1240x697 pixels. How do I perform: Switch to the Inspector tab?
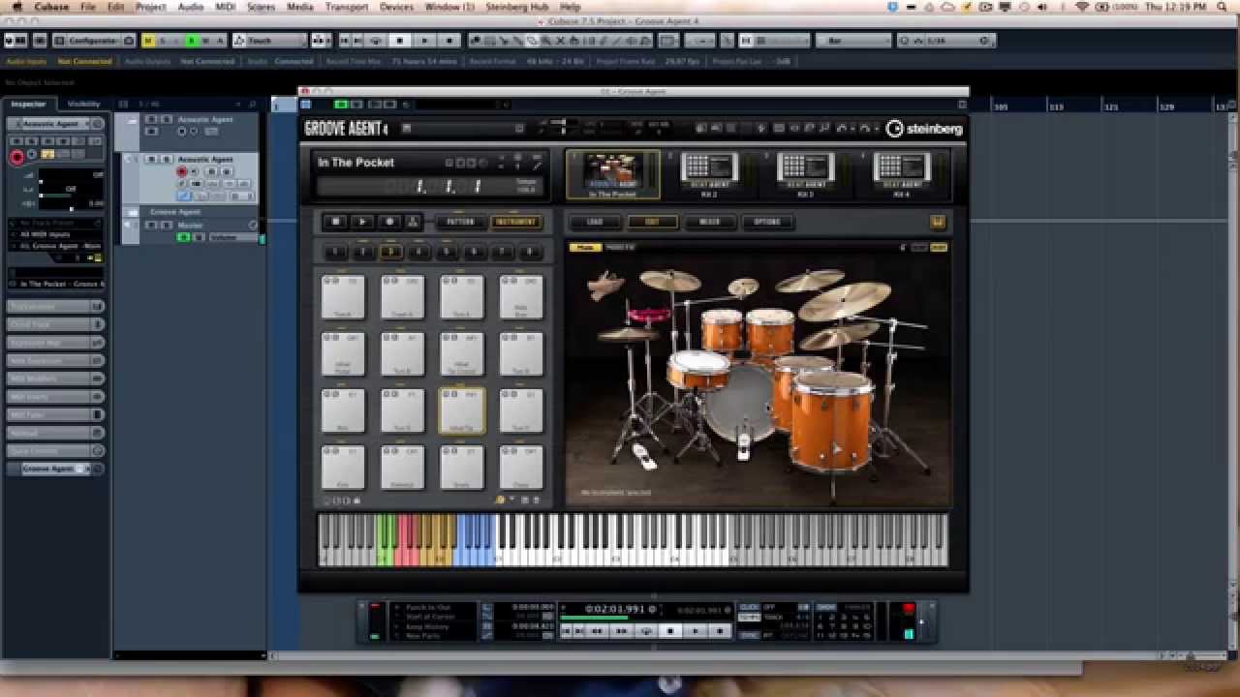[x=28, y=104]
